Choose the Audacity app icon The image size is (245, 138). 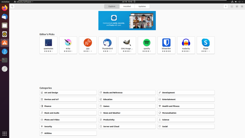[186, 43]
